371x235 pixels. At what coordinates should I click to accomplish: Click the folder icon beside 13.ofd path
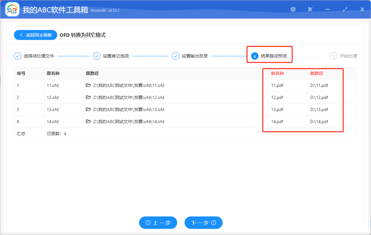click(88, 109)
